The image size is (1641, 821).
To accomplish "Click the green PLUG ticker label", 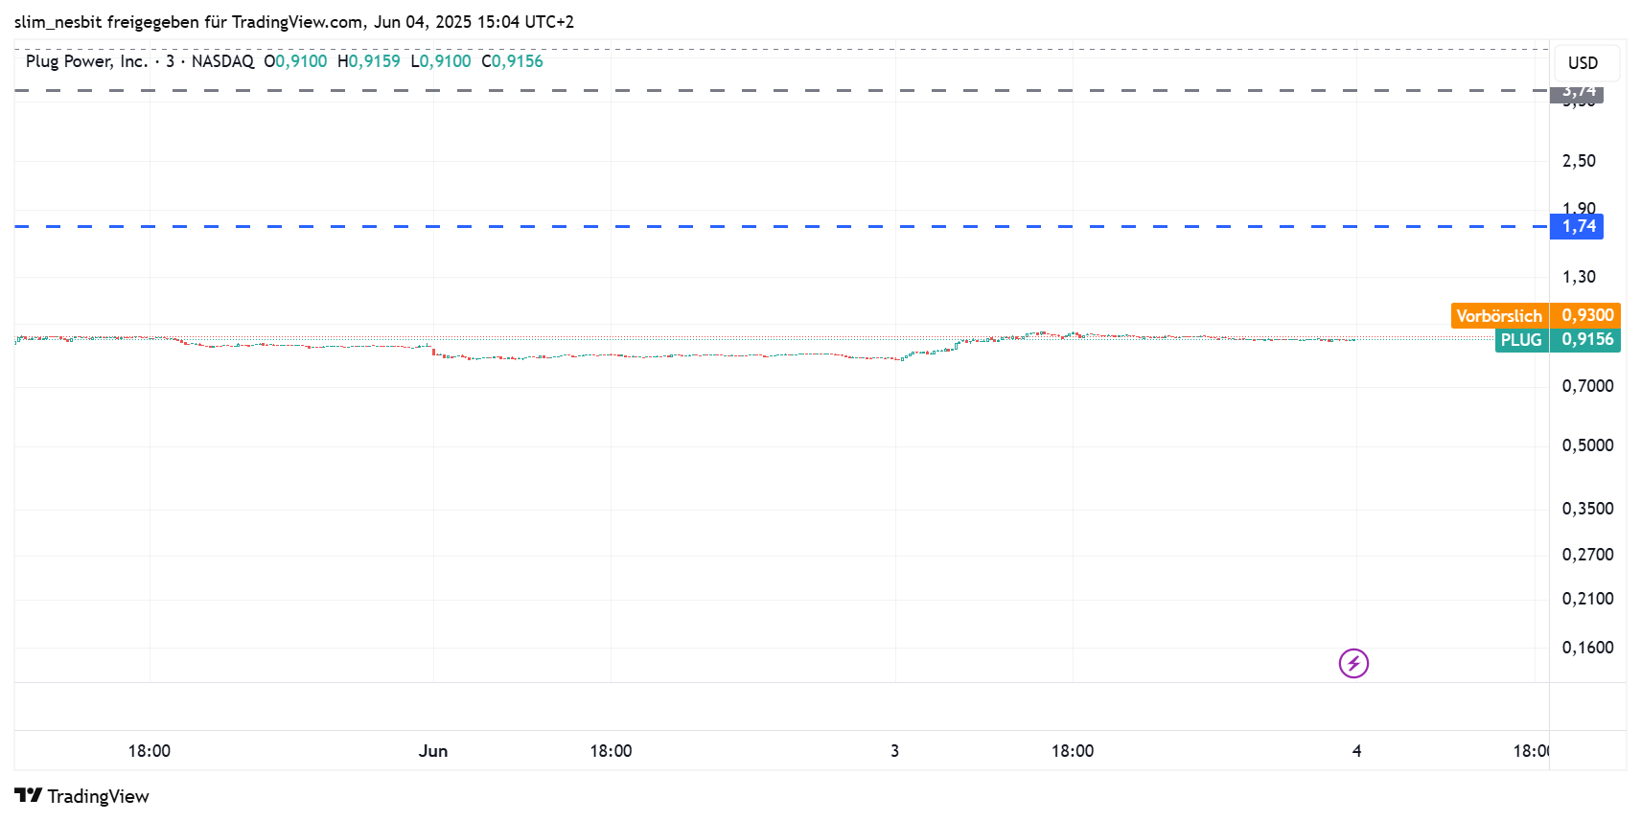I will point(1521,340).
